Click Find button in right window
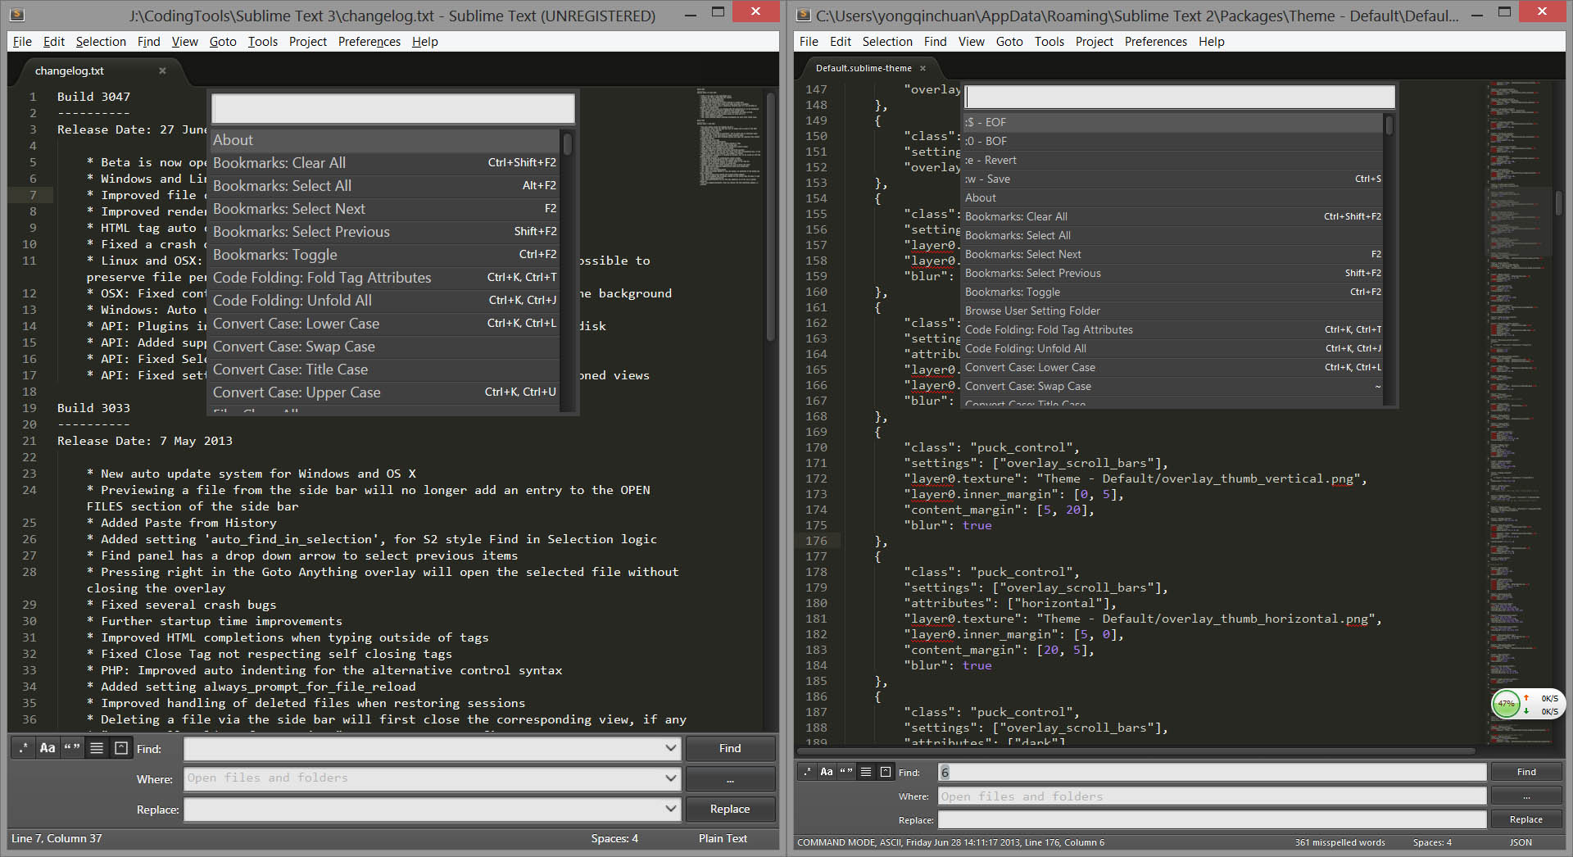The width and height of the screenshot is (1573, 857). (x=1526, y=772)
